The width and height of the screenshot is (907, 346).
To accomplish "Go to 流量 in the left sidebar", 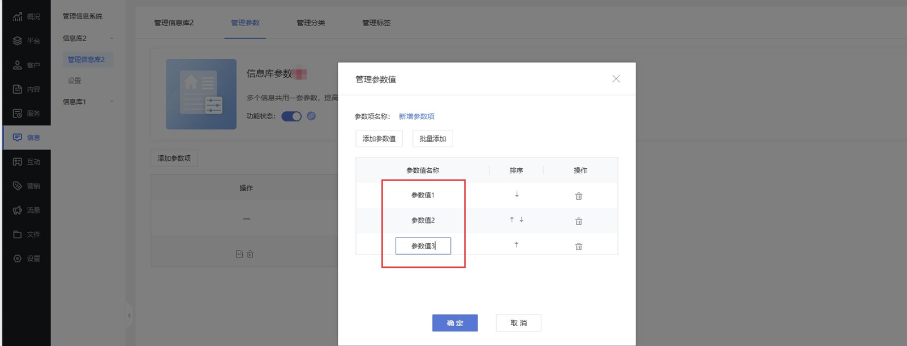I will pyautogui.click(x=27, y=210).
